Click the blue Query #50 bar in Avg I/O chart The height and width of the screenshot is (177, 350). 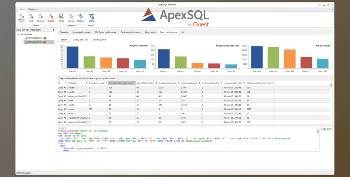tap(257, 57)
